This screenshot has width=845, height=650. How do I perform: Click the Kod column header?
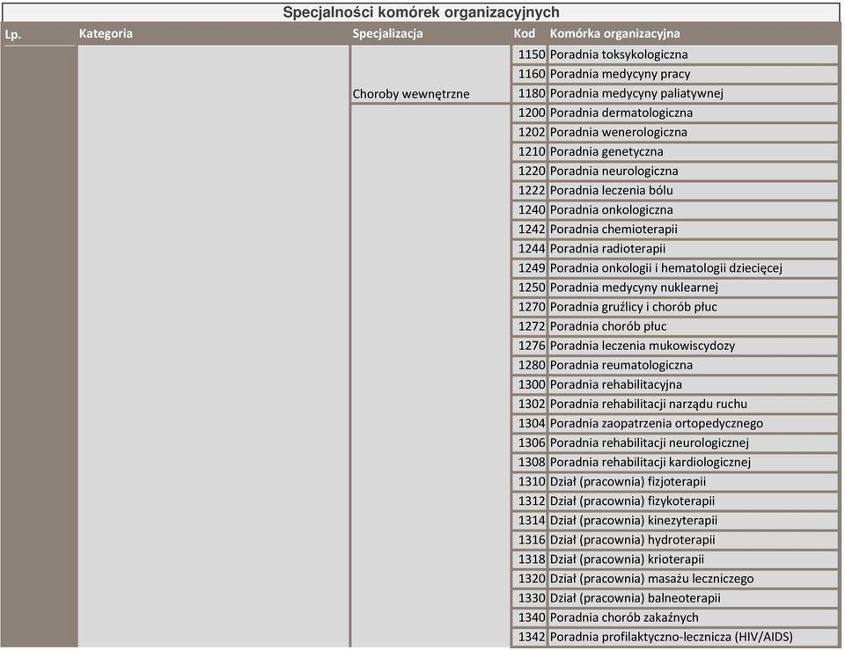click(x=525, y=33)
